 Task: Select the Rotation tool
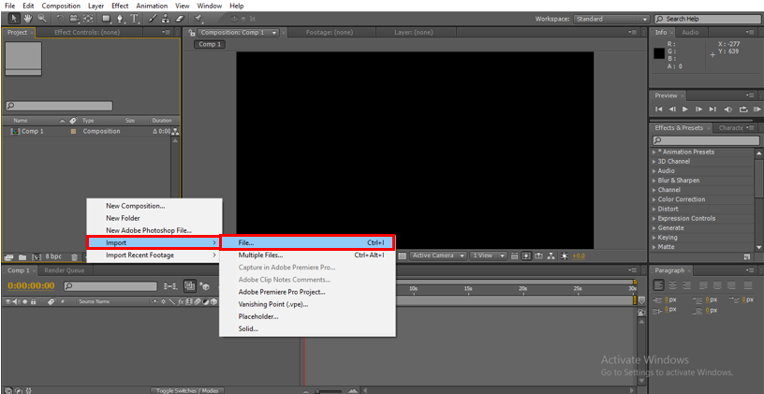tap(61, 19)
